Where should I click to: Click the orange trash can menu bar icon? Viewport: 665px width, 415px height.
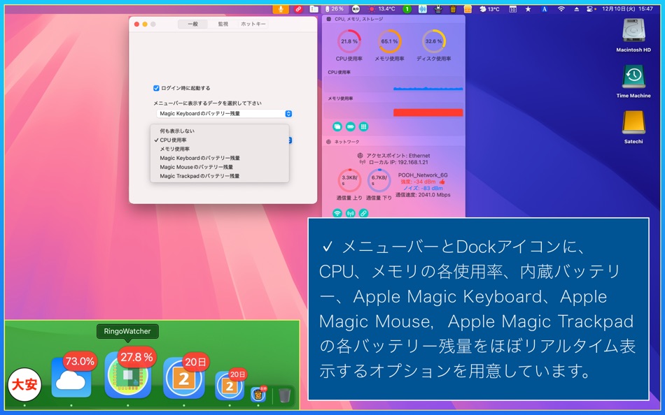click(x=453, y=9)
